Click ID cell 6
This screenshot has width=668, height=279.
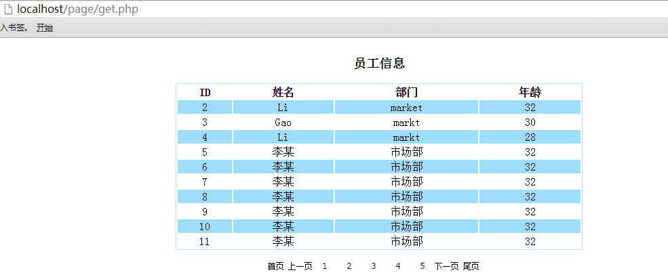coord(205,167)
